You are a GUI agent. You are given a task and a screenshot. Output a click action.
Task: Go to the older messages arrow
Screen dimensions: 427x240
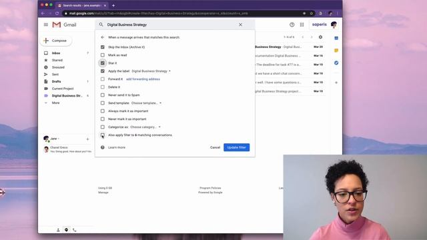[312, 37]
